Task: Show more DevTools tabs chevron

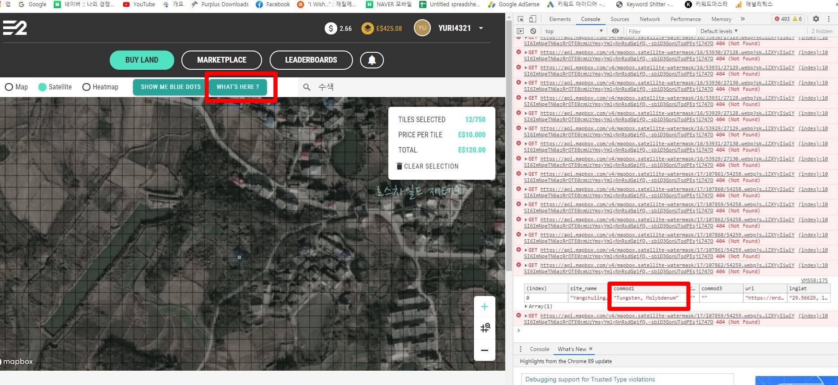Action: [x=743, y=19]
